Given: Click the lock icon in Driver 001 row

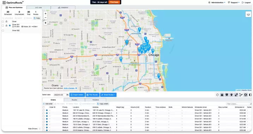Looking at the screenshot, I should [6, 26].
